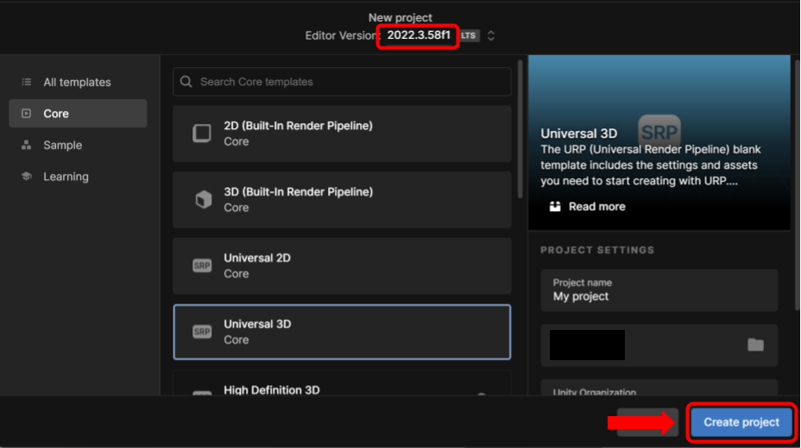The image size is (801, 448).
Task: Click the Universal 3D SRP icon
Action: [x=202, y=332]
